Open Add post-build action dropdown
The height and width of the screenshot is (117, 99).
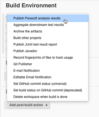[x=28, y=105]
